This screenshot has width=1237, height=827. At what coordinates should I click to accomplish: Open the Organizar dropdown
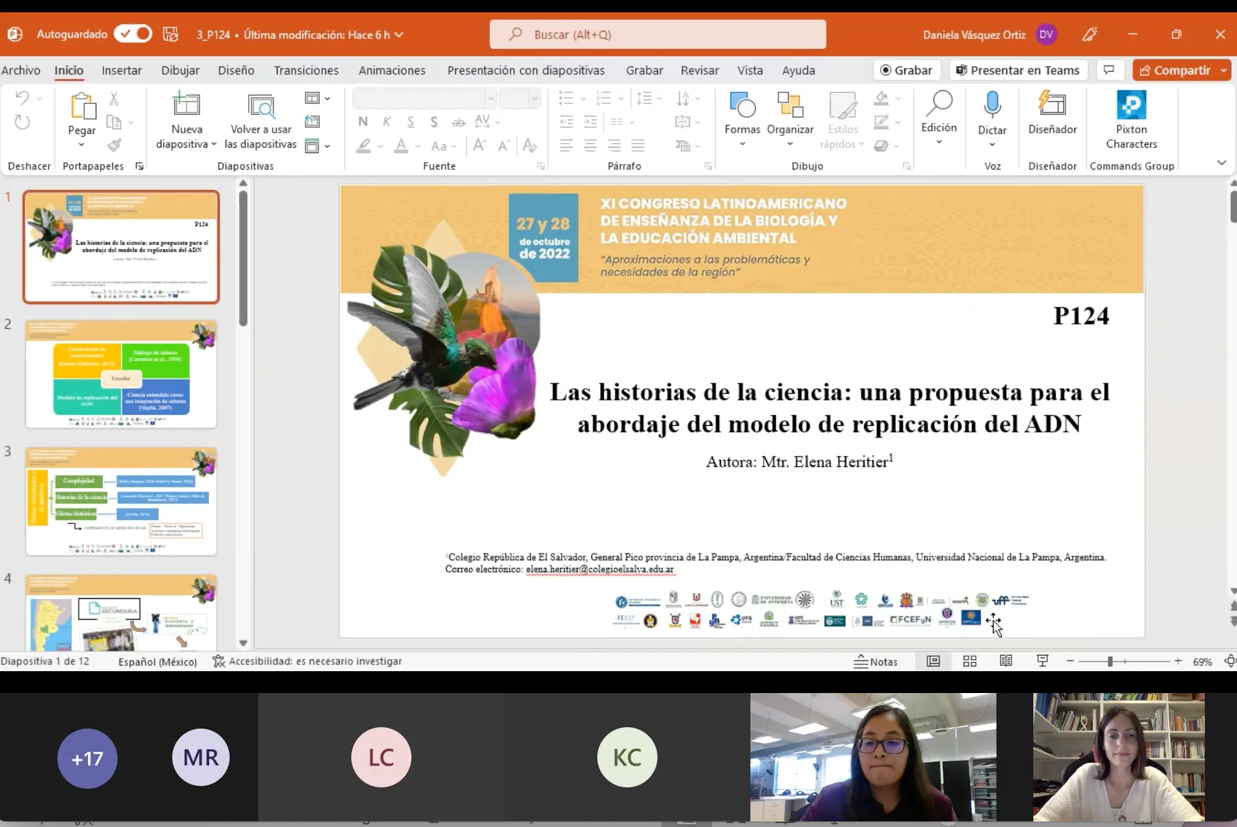790,119
